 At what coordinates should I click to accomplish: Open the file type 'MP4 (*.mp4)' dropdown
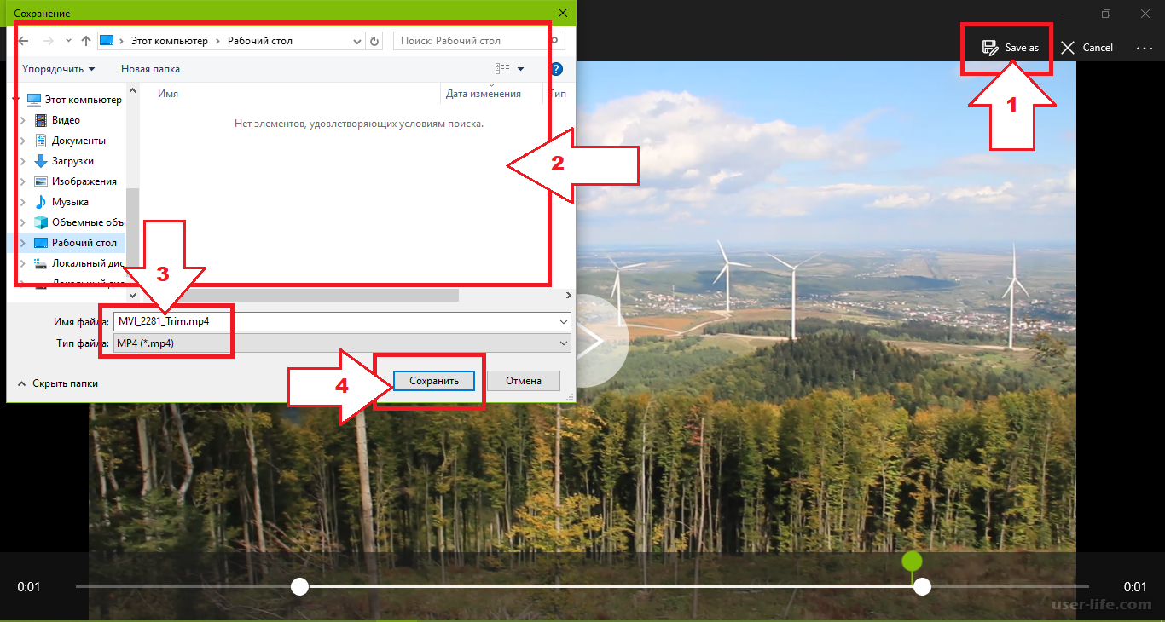click(342, 343)
